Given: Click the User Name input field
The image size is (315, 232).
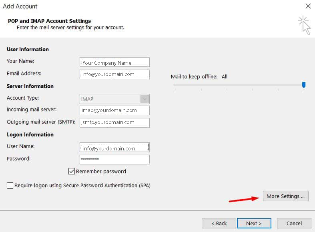Looking at the screenshot, I should [114, 147].
